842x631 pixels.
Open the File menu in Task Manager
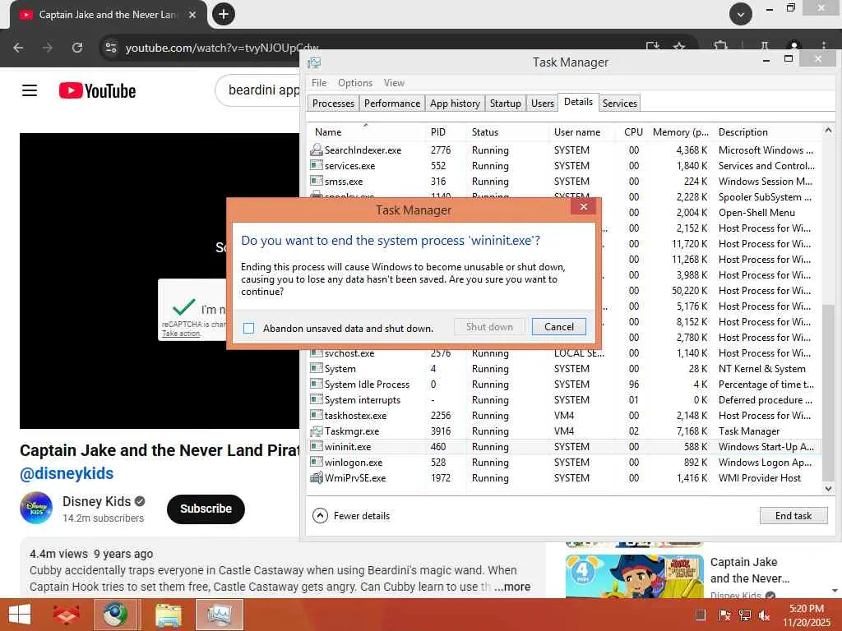[319, 83]
